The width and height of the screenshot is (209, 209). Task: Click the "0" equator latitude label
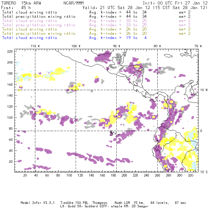tap(201, 131)
